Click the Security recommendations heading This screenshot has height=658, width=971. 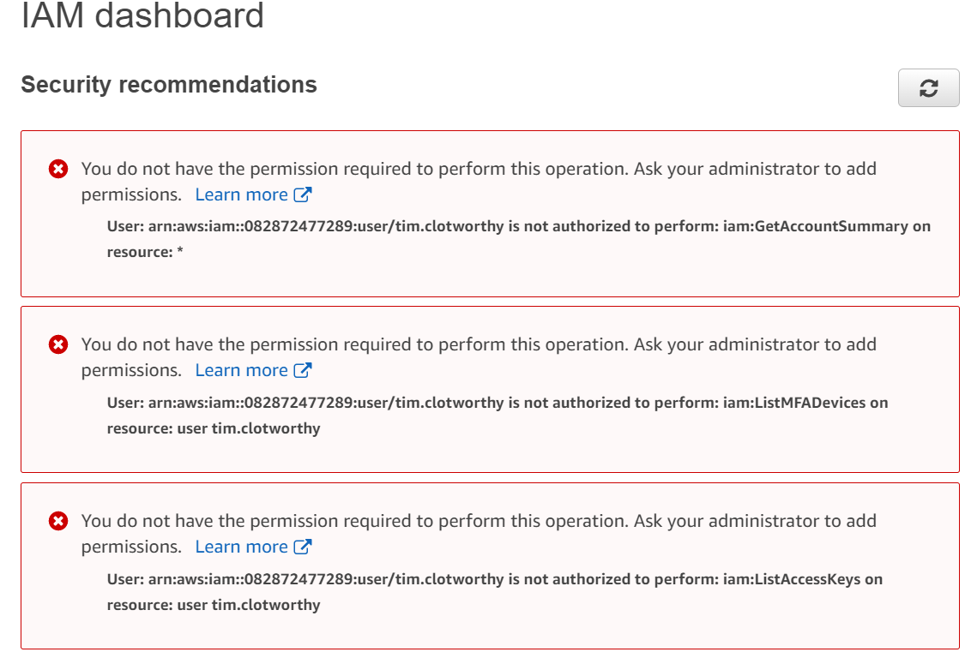tap(169, 85)
